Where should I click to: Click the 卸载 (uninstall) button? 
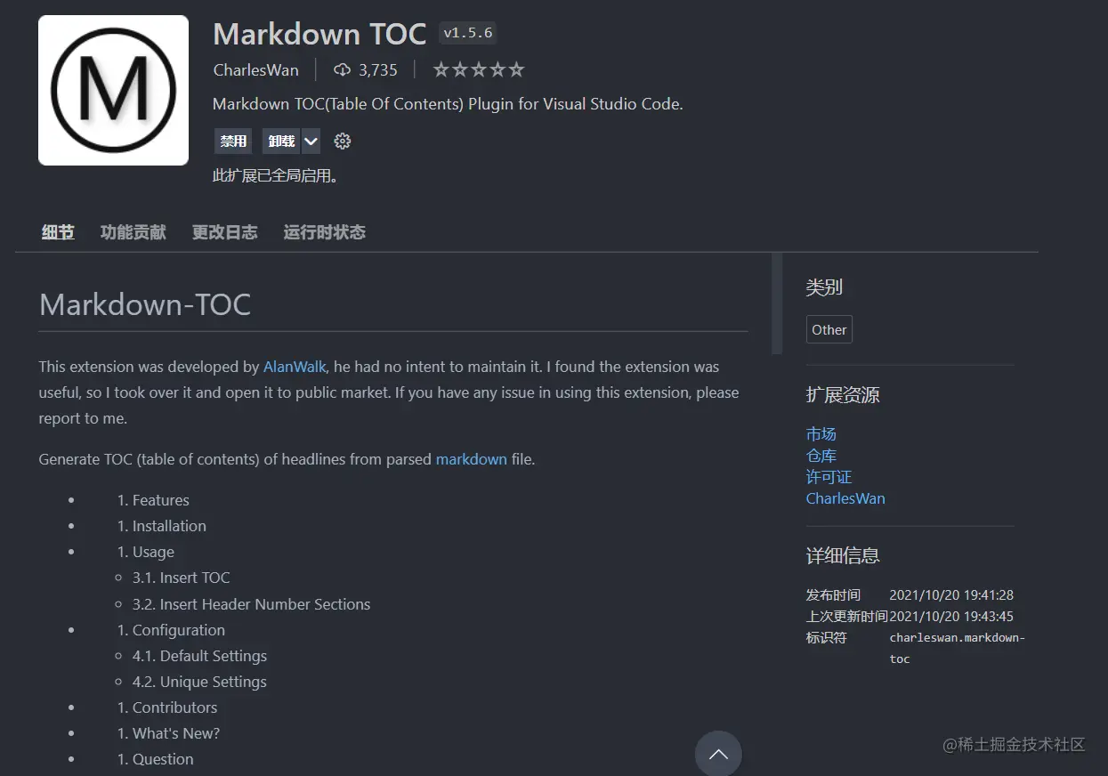pyautogui.click(x=281, y=141)
